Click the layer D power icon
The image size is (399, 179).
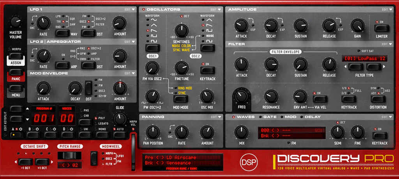(72, 129)
